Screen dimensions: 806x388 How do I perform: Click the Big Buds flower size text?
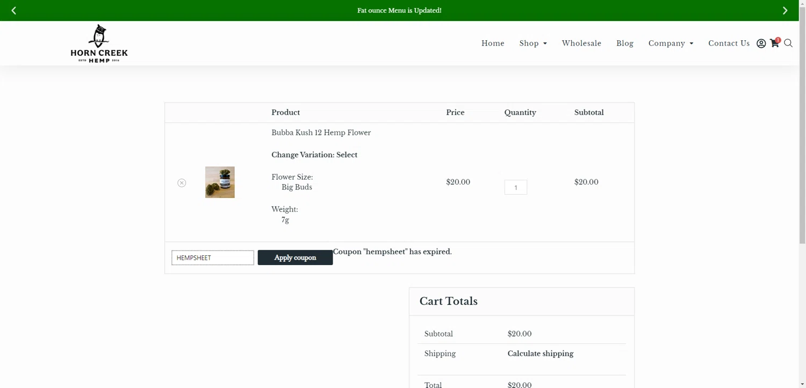pos(297,187)
